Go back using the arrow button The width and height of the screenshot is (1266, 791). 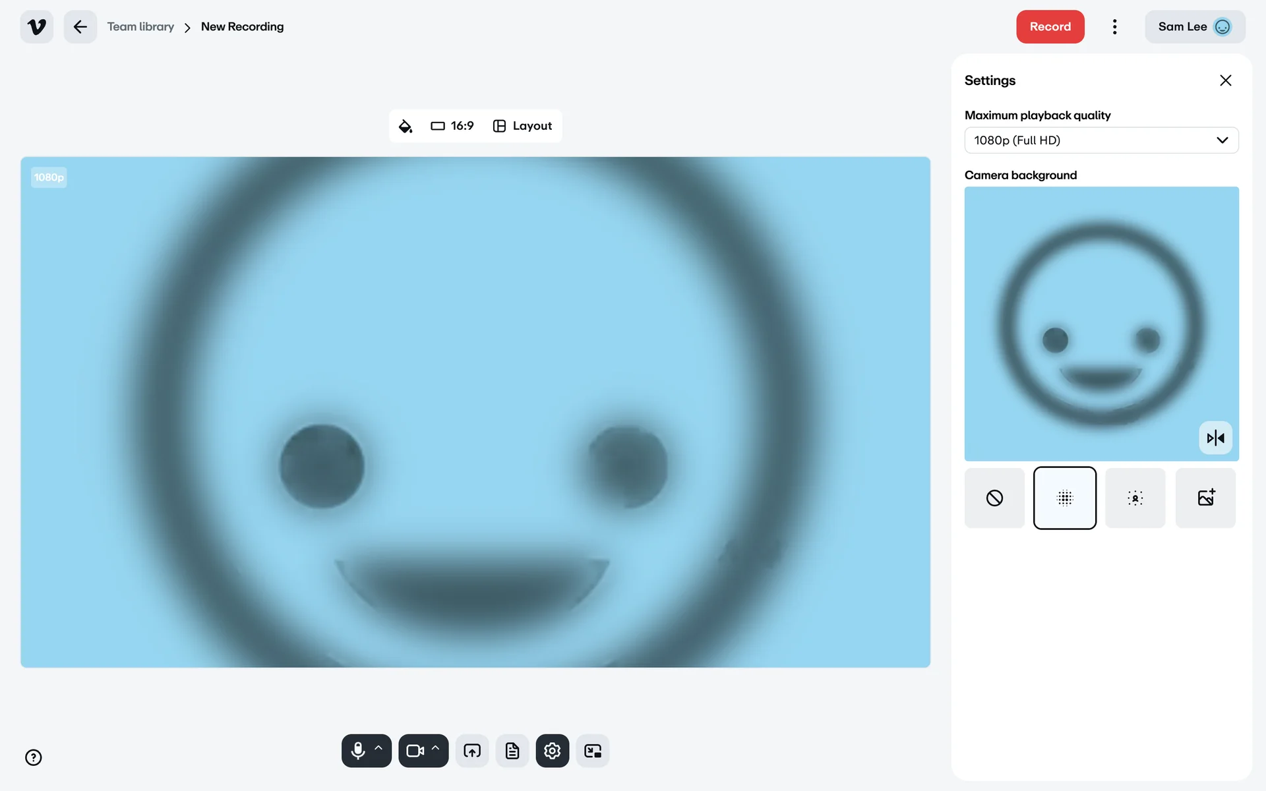80,27
